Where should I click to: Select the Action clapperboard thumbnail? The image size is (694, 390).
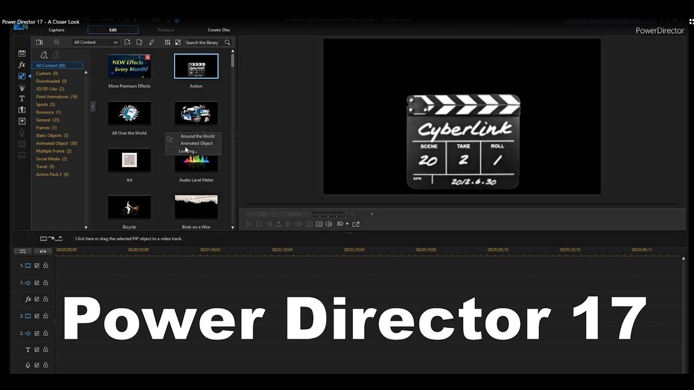click(196, 66)
